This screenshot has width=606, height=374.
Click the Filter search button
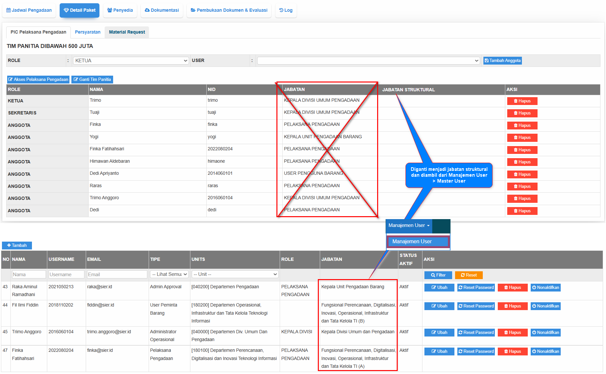(x=438, y=275)
